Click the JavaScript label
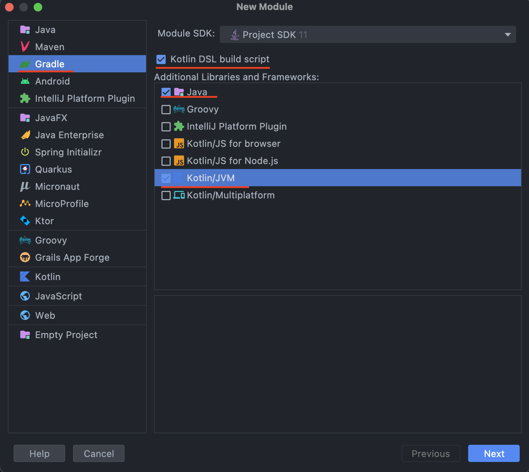This screenshot has width=529, height=472. coord(59,296)
